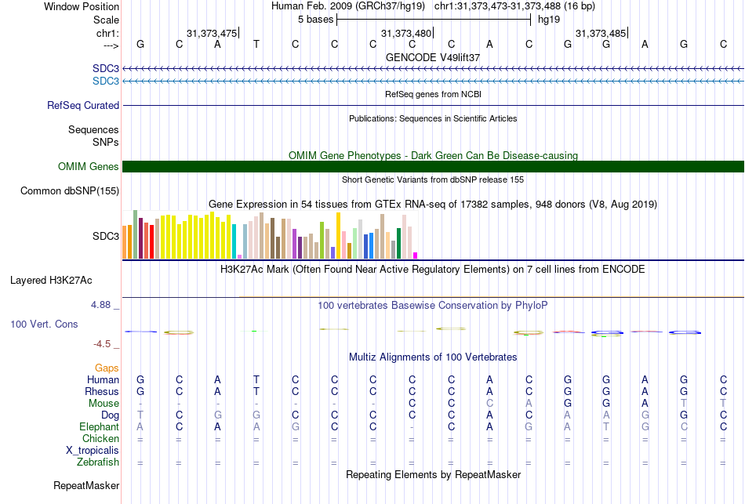The width and height of the screenshot is (745, 504).
Task: Select the 100 Vert. Cons track label
Action: pos(44,324)
